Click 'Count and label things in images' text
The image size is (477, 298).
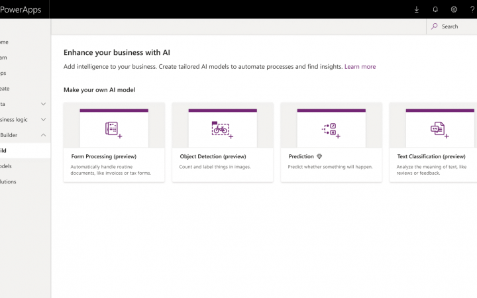click(215, 167)
